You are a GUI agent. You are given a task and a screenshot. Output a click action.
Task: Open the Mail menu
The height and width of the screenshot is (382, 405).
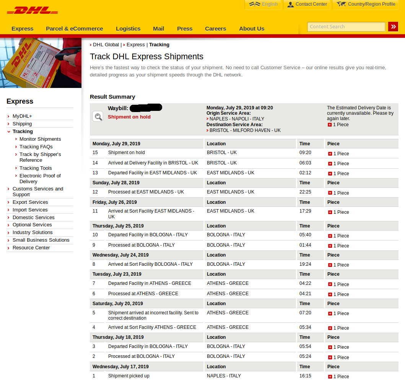click(x=158, y=29)
